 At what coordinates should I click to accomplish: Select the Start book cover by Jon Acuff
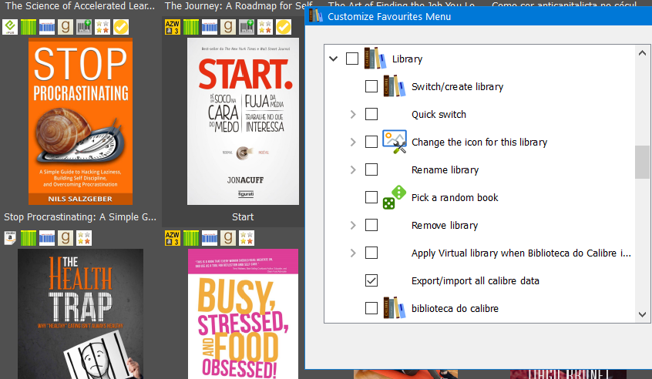click(x=244, y=122)
